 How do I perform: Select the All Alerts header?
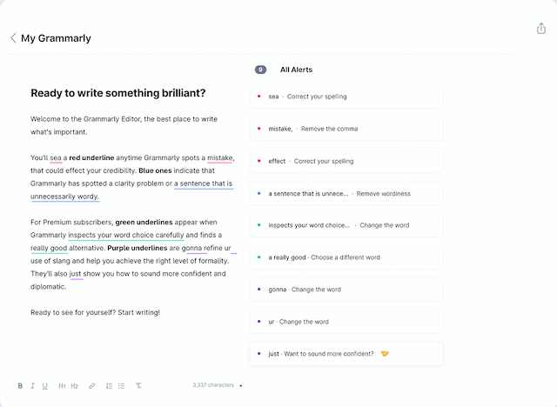click(296, 70)
